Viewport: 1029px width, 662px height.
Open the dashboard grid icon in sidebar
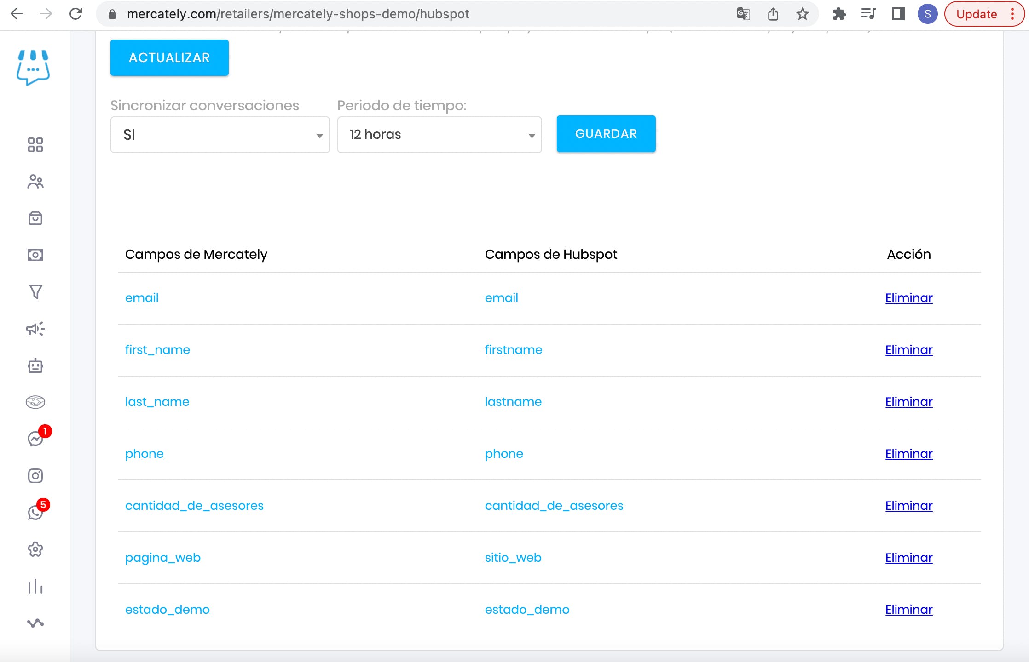[x=35, y=145]
